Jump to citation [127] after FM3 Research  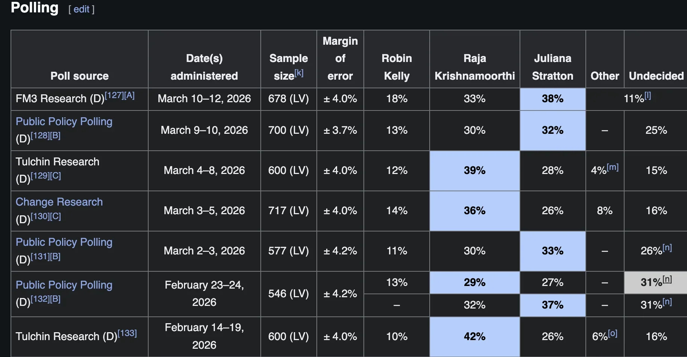point(114,95)
